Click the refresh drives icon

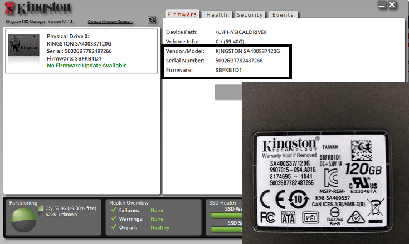coord(152,20)
